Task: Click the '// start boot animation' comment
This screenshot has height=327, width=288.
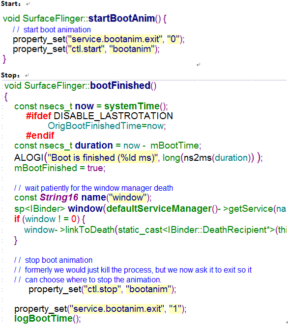Action: [52, 29]
